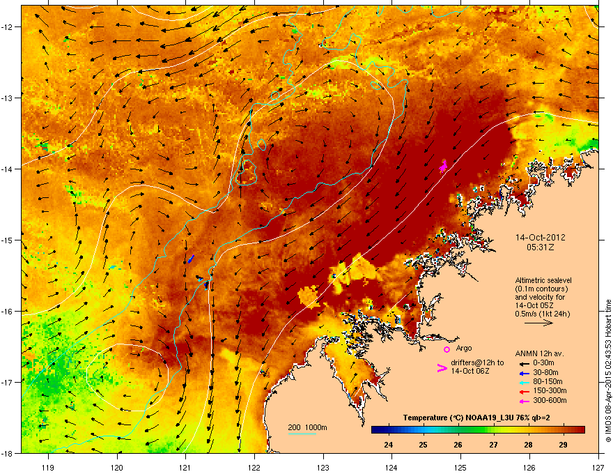
Task: Click the color bar tick label 29
Action: 563,445
